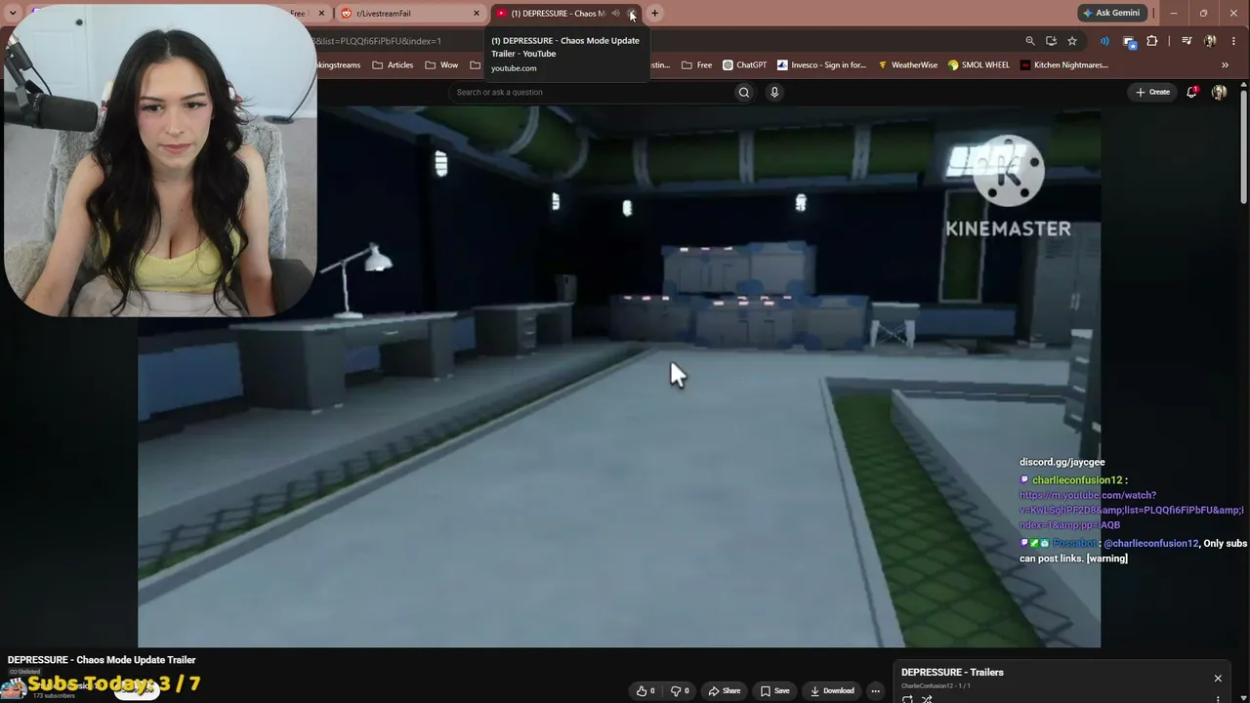This screenshot has height=703, width=1250.
Task: Open the Kitchen Nightmares bookmark
Action: [x=1064, y=65]
